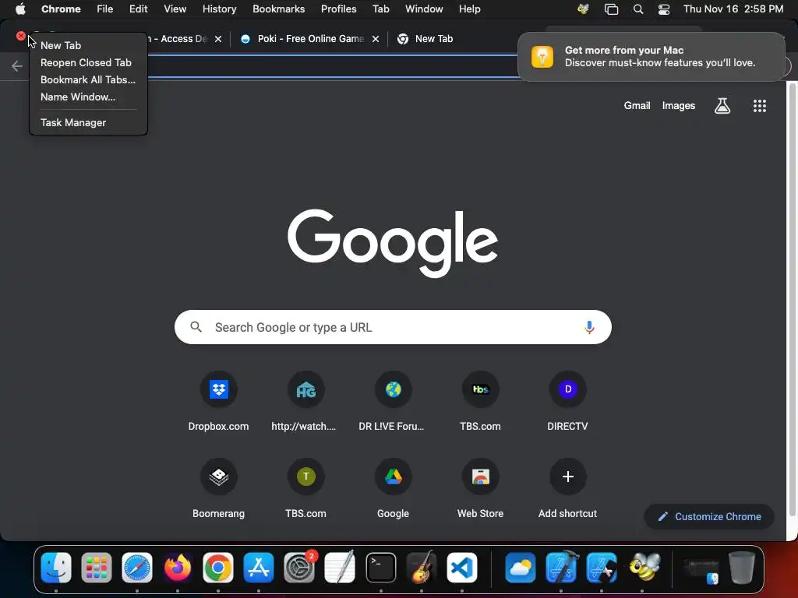The height and width of the screenshot is (598, 798).
Task: Open the Google Drive shortcut labeled Google
Action: pyautogui.click(x=393, y=477)
